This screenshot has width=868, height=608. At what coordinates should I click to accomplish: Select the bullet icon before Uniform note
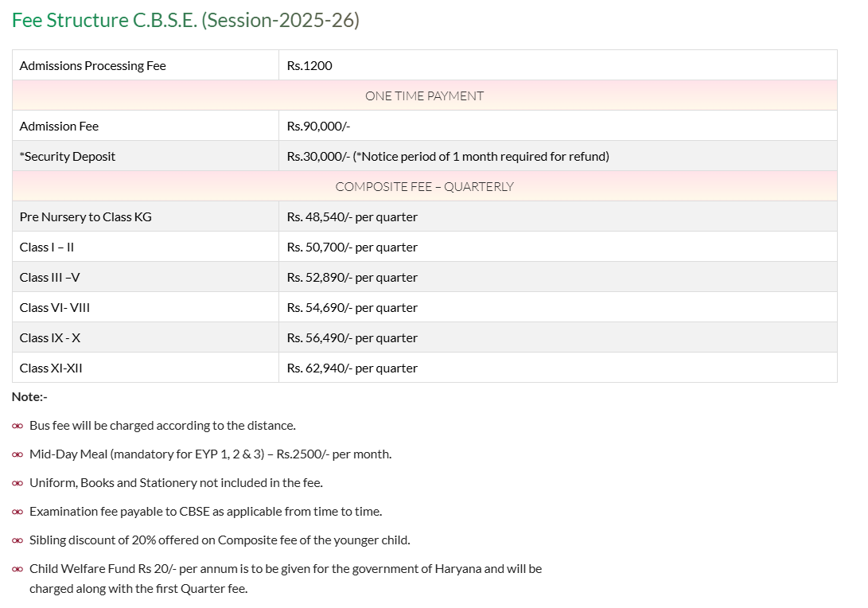(x=18, y=482)
